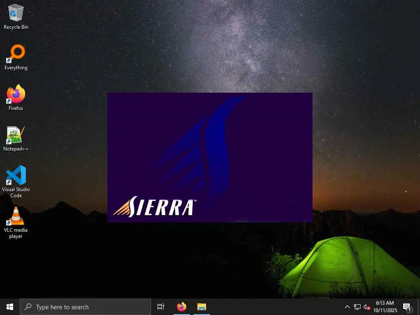Image resolution: width=420 pixels, height=315 pixels.
Task: Open the 6:13 AM clock and calendar
Action: tap(385, 307)
